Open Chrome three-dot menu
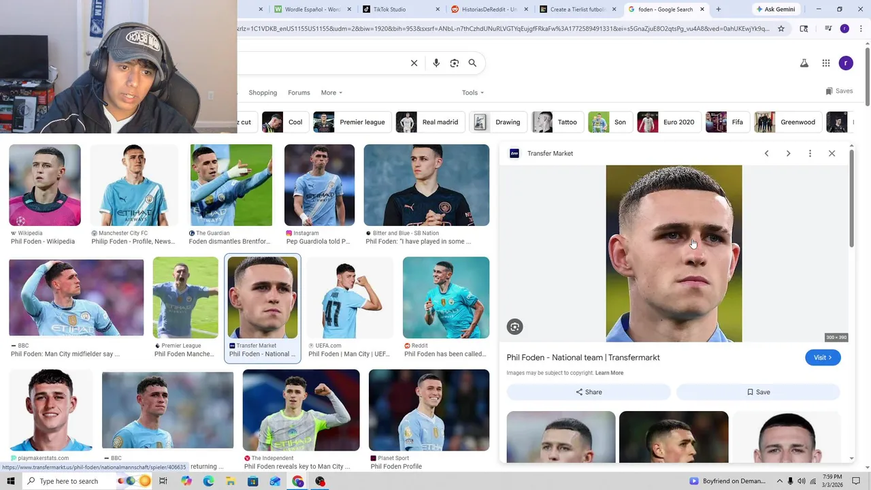Screen dimensions: 871x490 point(861,29)
